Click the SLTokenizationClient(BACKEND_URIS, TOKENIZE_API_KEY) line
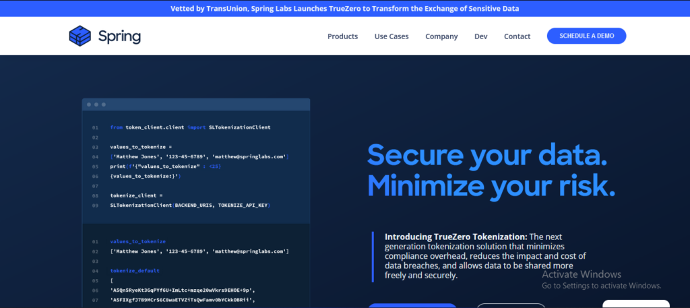 point(190,205)
